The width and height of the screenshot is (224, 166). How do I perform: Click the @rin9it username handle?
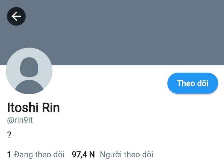click(20, 120)
